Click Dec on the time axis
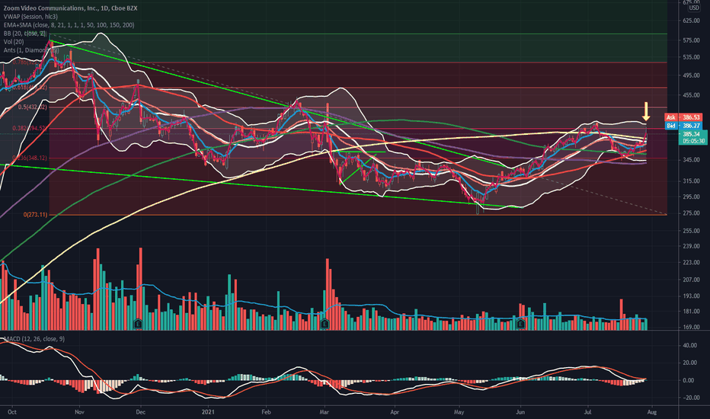This screenshot has width=710, height=419. pos(140,412)
